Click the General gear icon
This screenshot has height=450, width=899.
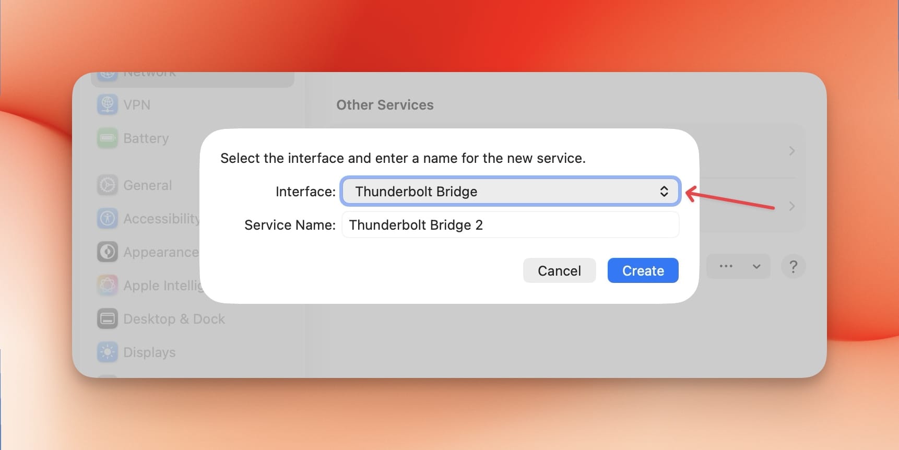click(108, 185)
